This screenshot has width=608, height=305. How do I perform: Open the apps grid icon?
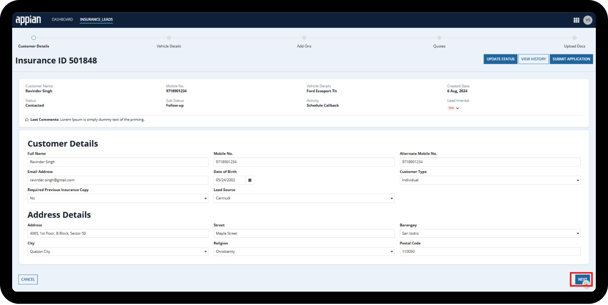click(576, 20)
